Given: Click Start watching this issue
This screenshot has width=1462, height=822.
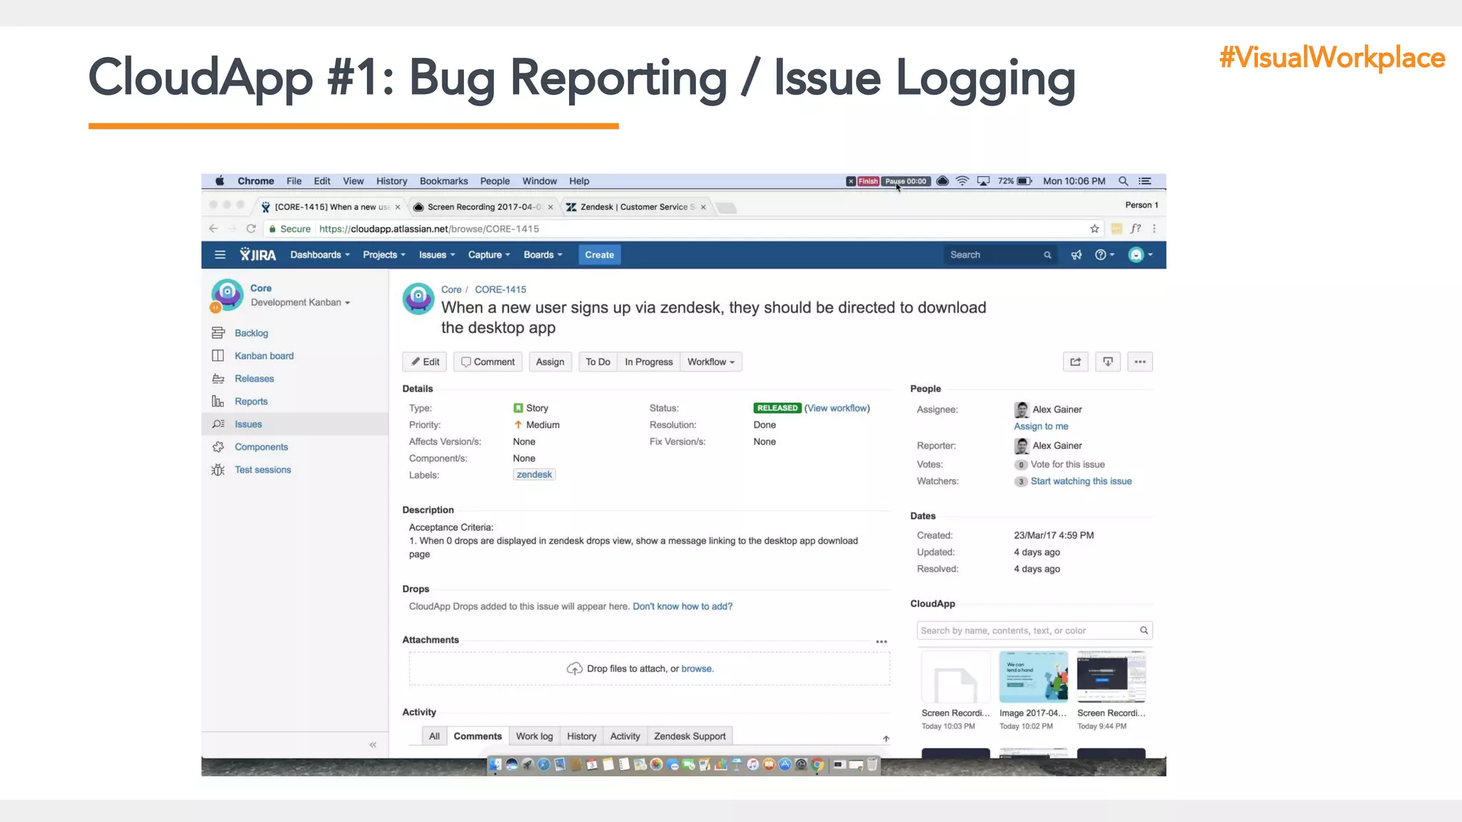Looking at the screenshot, I should [x=1081, y=481].
